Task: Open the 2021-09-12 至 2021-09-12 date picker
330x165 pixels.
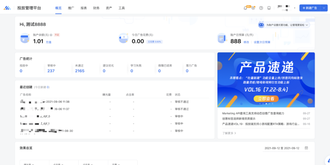Action: click(286, 148)
